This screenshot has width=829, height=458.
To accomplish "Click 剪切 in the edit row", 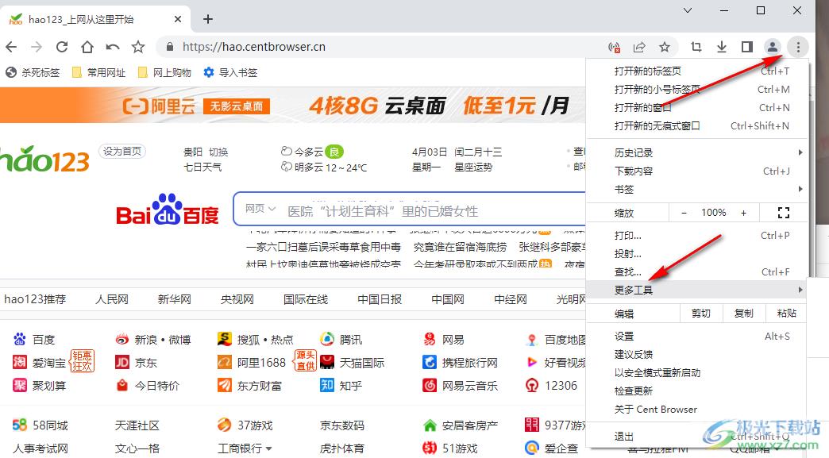I will coord(701,314).
